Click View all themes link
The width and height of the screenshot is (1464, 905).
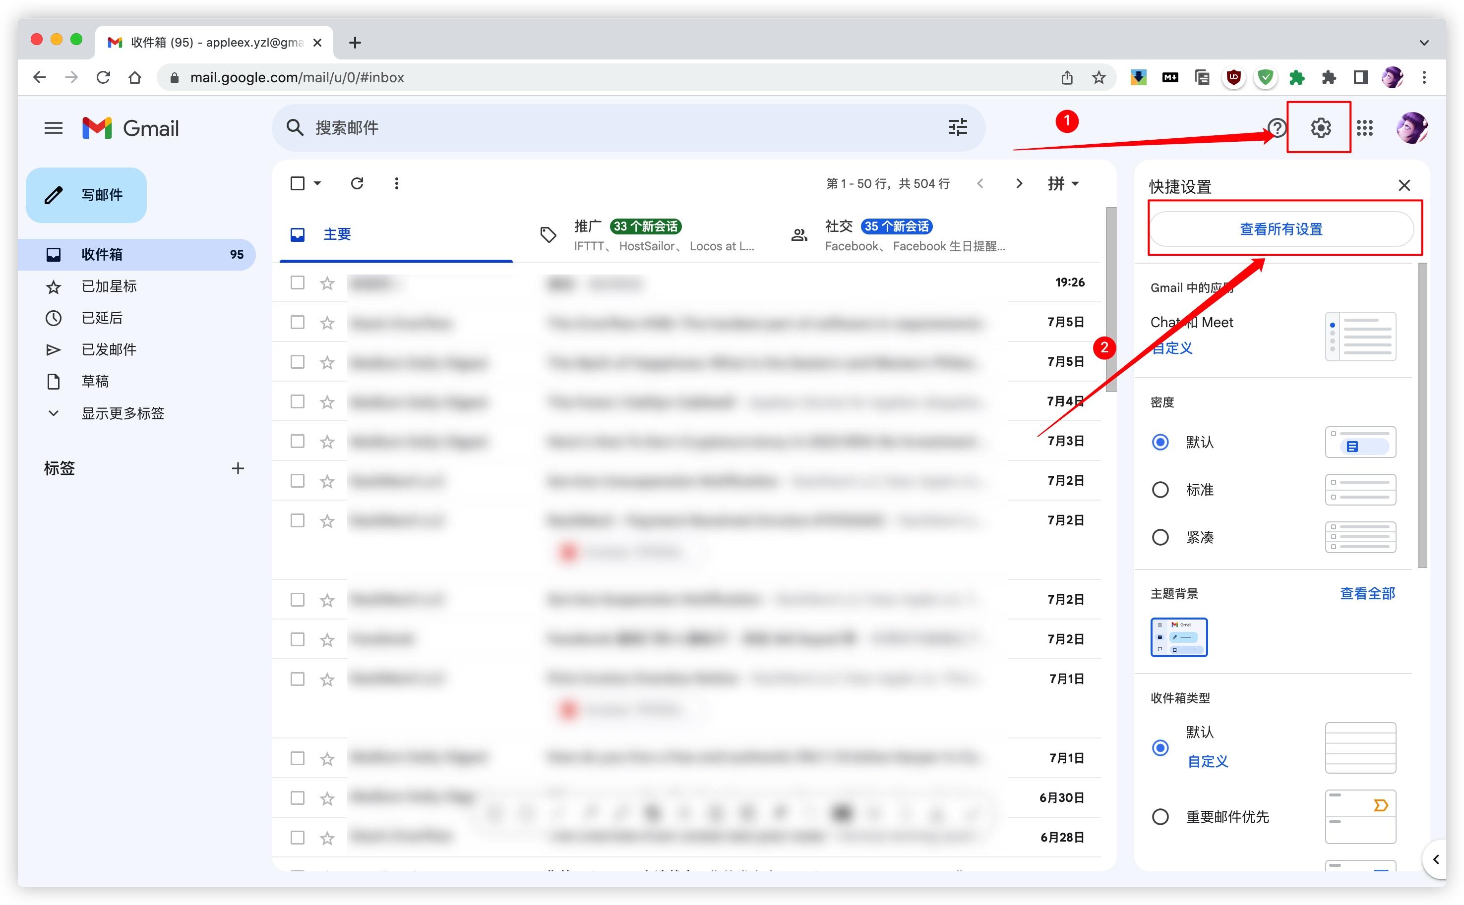pyautogui.click(x=1367, y=593)
